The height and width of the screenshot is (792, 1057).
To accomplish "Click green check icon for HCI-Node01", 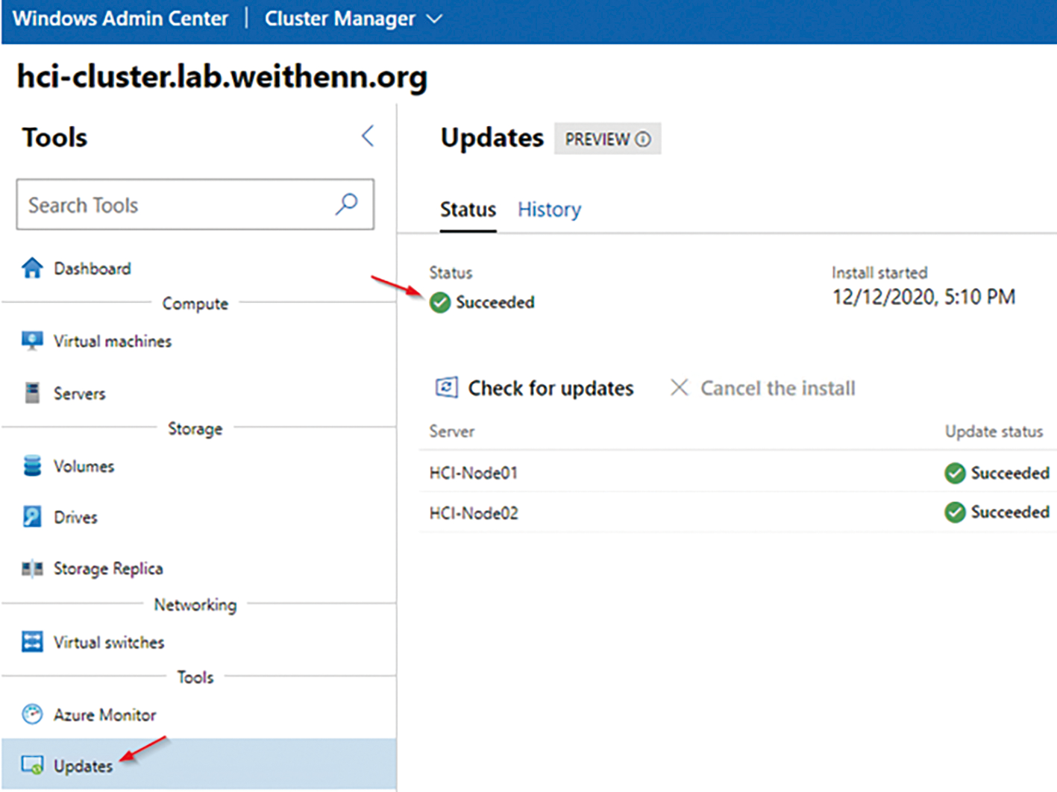I will coord(955,473).
